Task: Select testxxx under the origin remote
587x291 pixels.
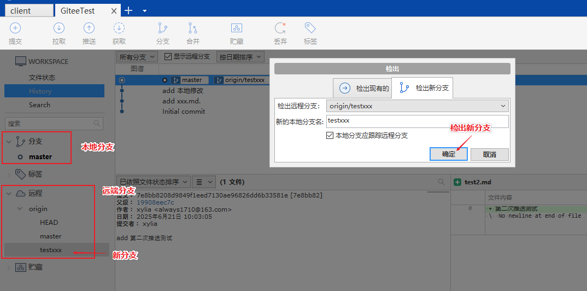Action: (51, 250)
